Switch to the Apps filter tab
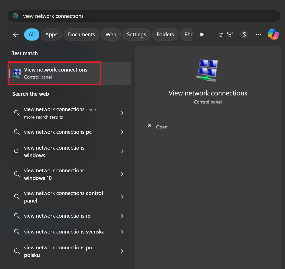Viewport: 285px width, 269px height. pos(51,35)
